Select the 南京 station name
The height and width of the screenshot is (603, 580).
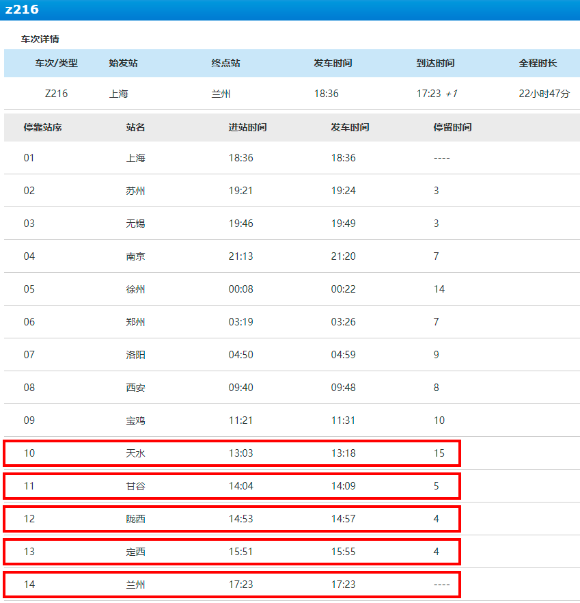coord(135,256)
